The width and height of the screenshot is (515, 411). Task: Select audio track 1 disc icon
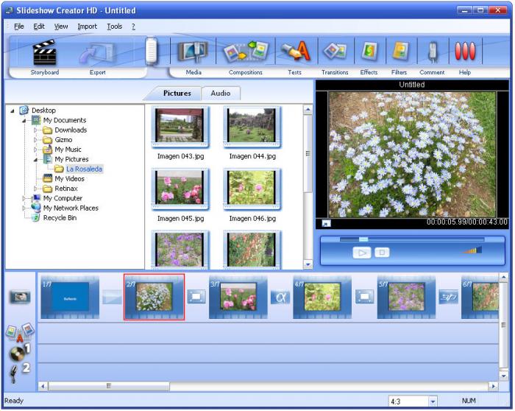click(20, 352)
